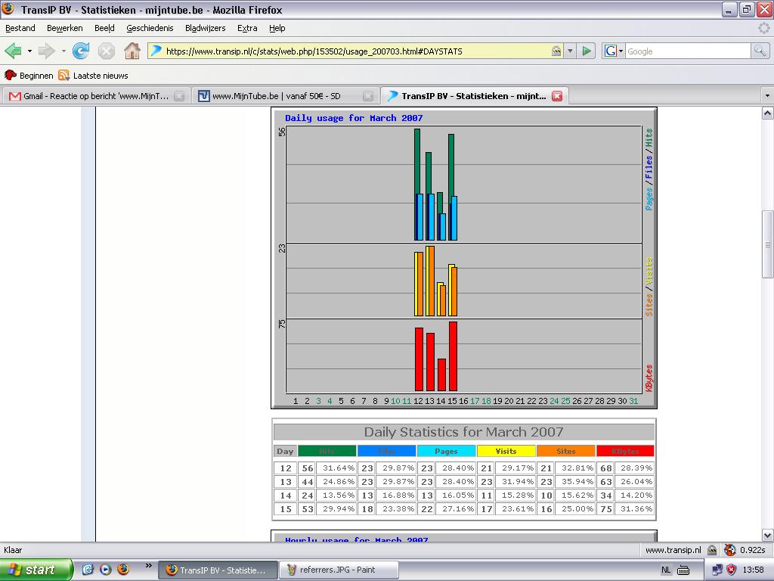Image resolution: width=774 pixels, height=581 pixels.
Task: Click the 'Daily usage for March 2007' title
Action: tap(354, 118)
